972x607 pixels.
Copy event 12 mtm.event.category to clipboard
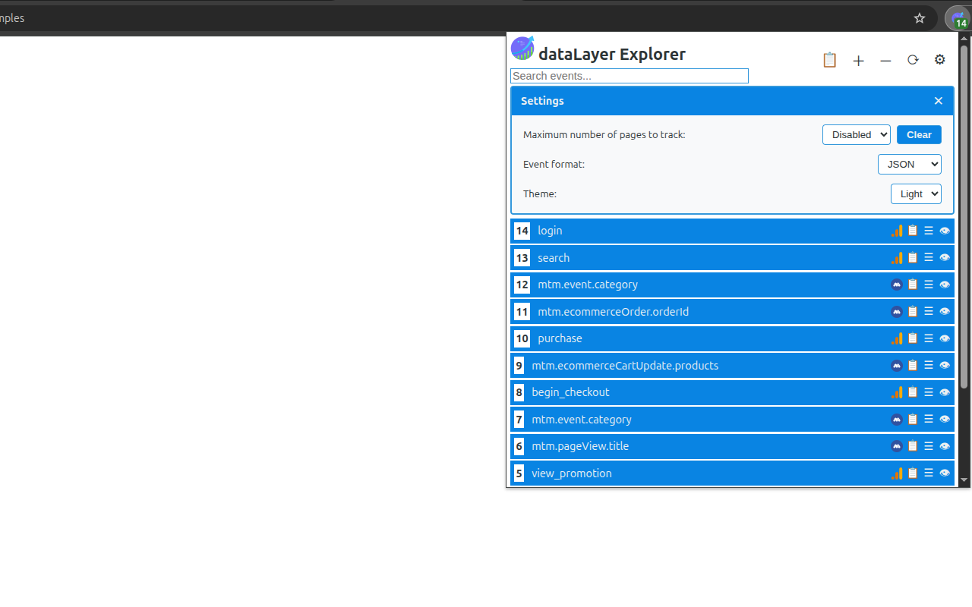[x=913, y=285]
